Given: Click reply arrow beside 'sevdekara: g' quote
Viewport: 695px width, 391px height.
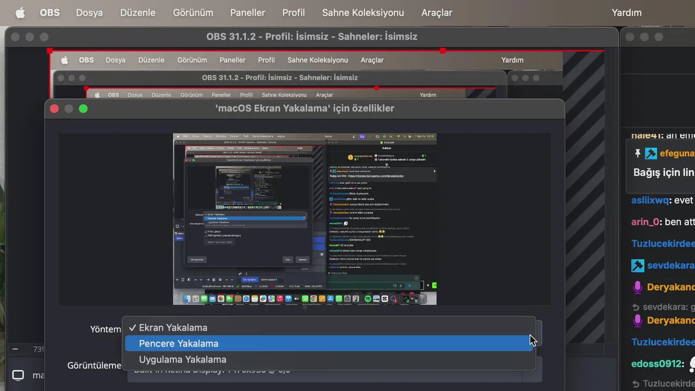Looking at the screenshot, I should (636, 307).
